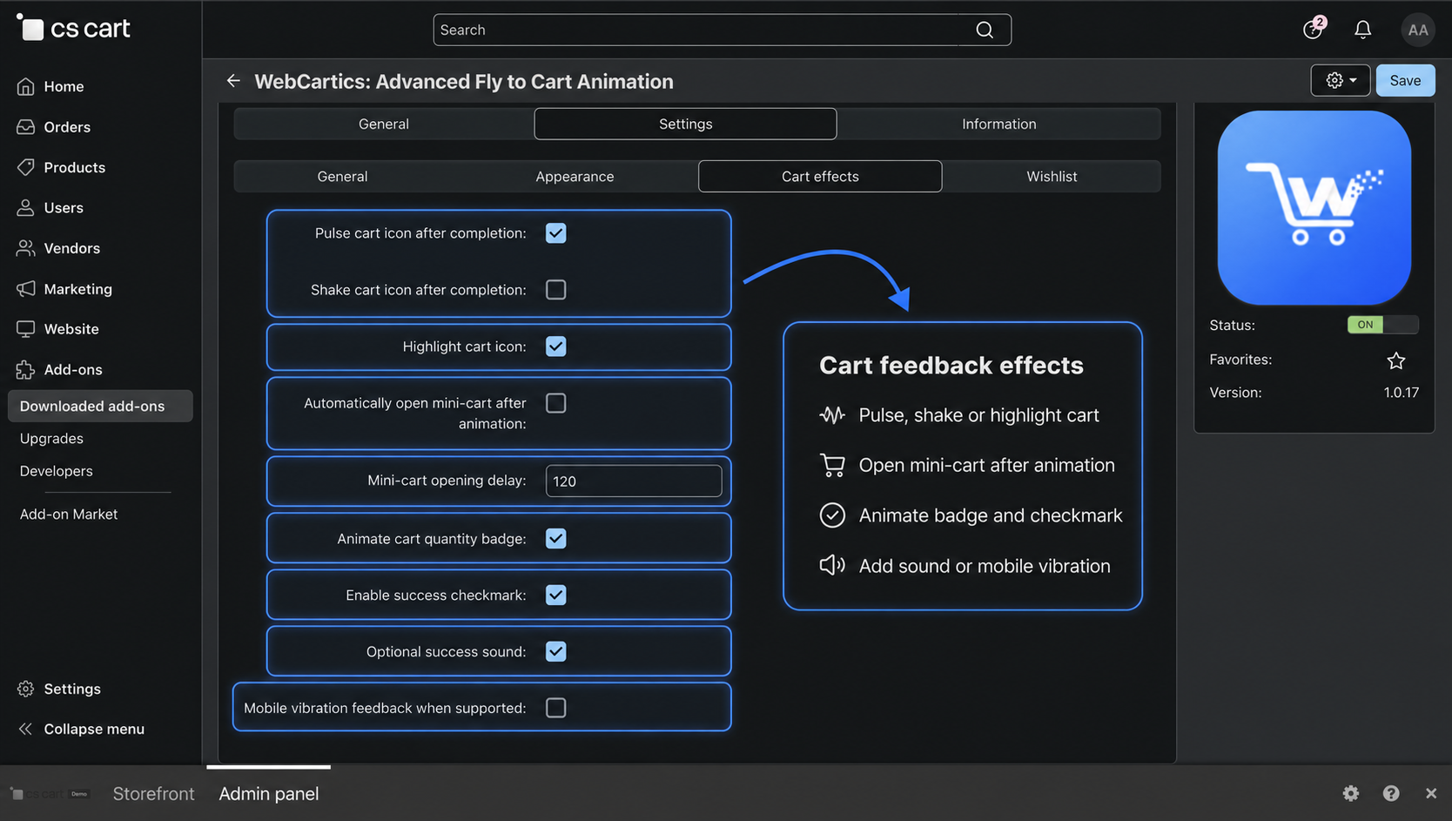Screen dimensions: 1452x821
Task: Enable Shake cart icon after completion
Action: tap(555, 289)
